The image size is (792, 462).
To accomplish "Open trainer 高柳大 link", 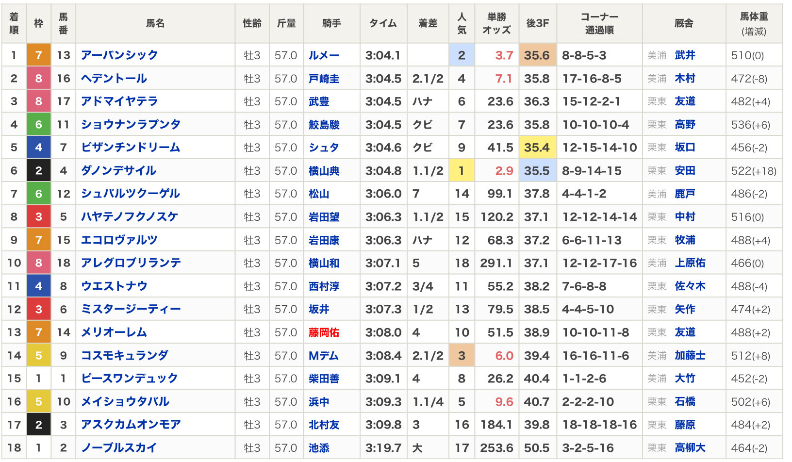I will (690, 448).
